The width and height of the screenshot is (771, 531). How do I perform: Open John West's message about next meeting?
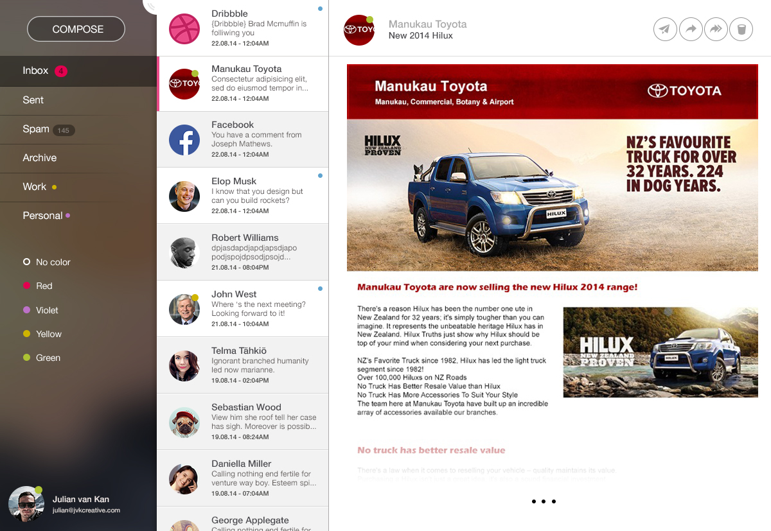pyautogui.click(x=243, y=309)
